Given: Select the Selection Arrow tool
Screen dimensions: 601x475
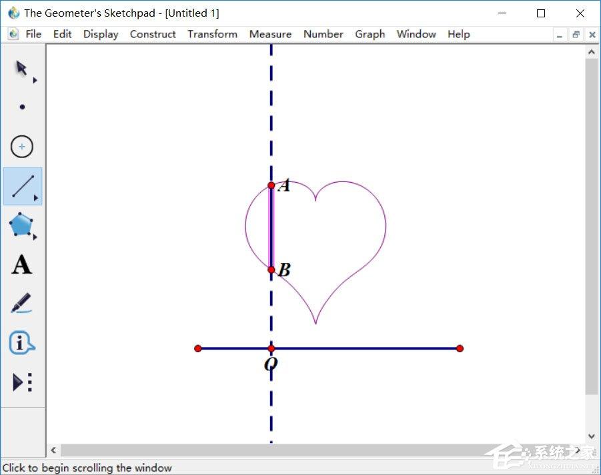Looking at the screenshot, I should tap(21, 68).
